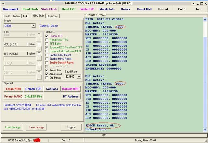The image size is (208, 143).
Task: Click the results scrollbar down arrow
Action: click(x=205, y=130)
